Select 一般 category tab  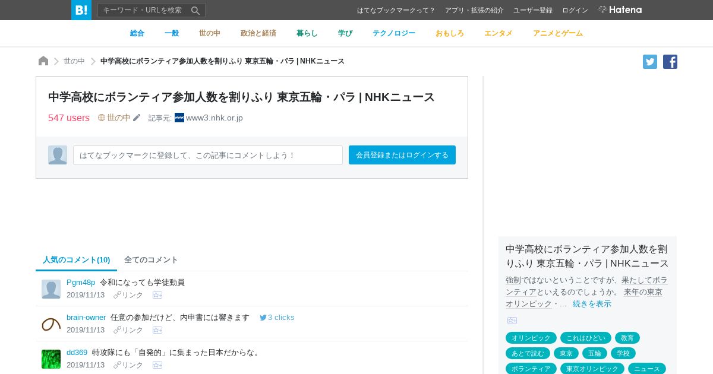172,33
